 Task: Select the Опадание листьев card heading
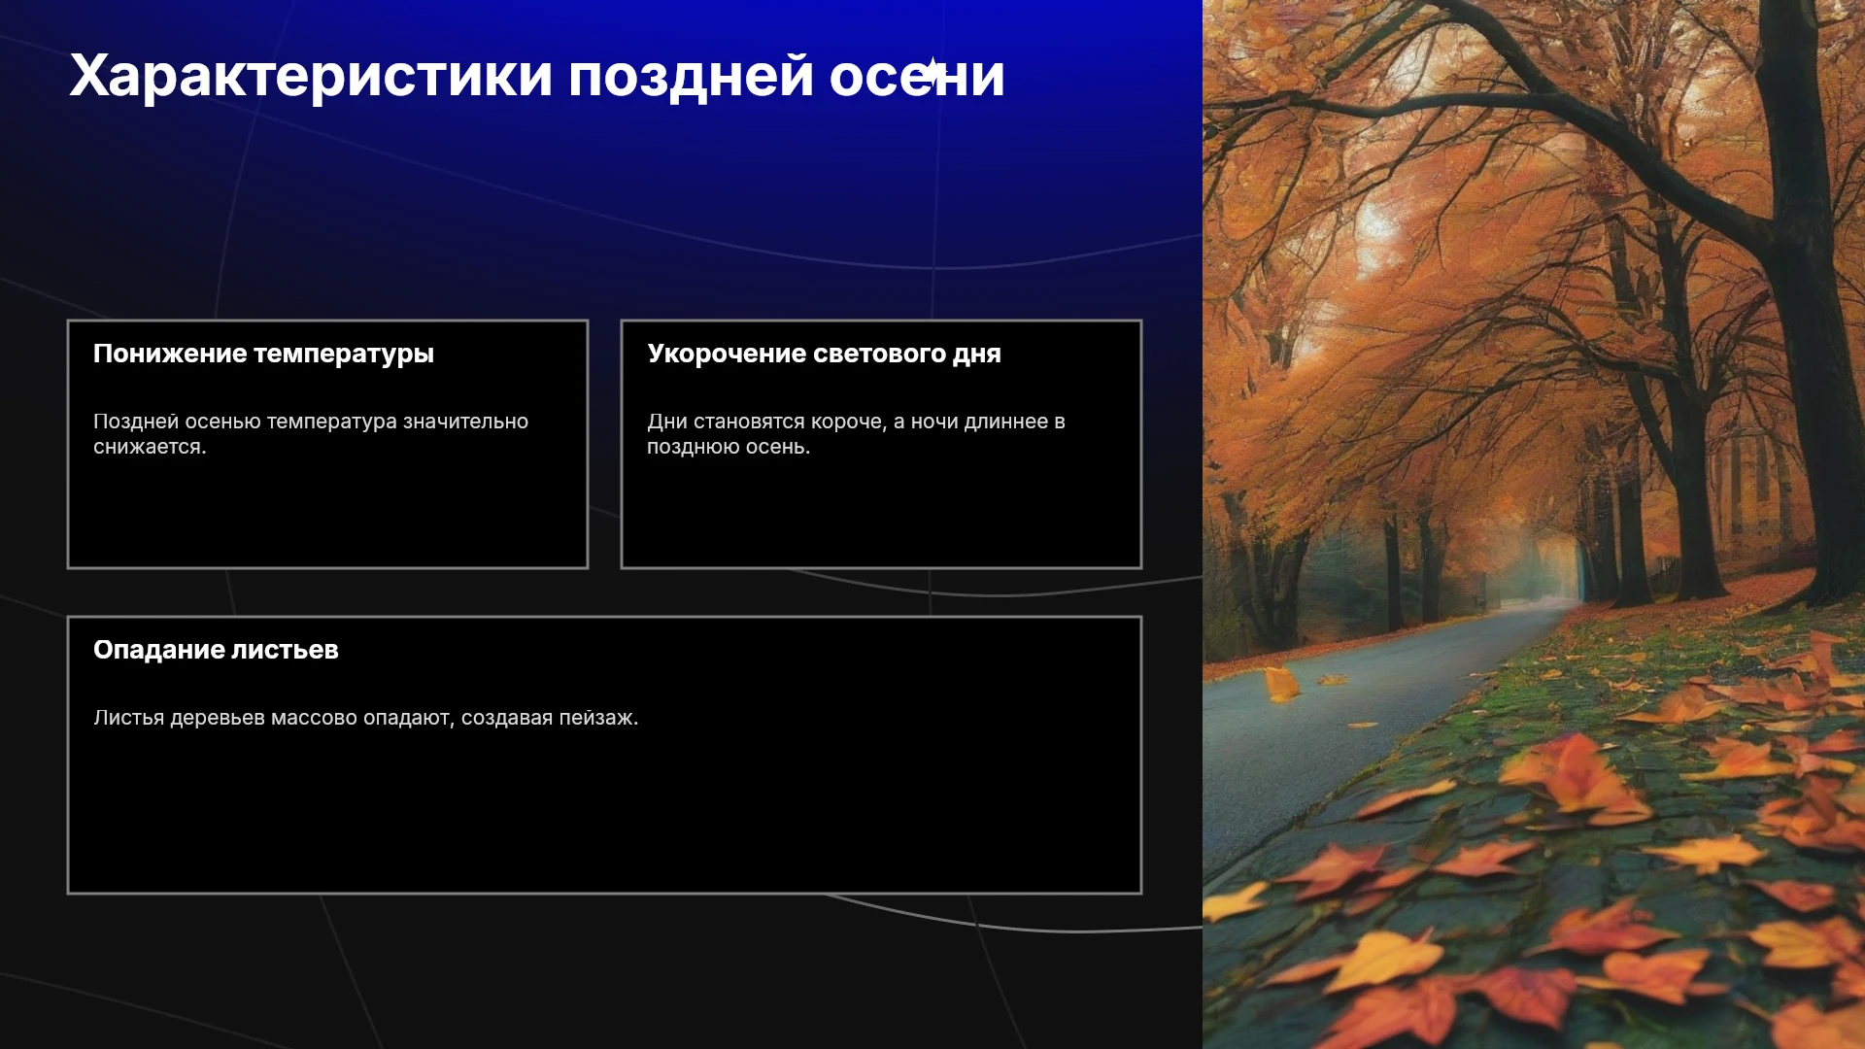(x=216, y=650)
